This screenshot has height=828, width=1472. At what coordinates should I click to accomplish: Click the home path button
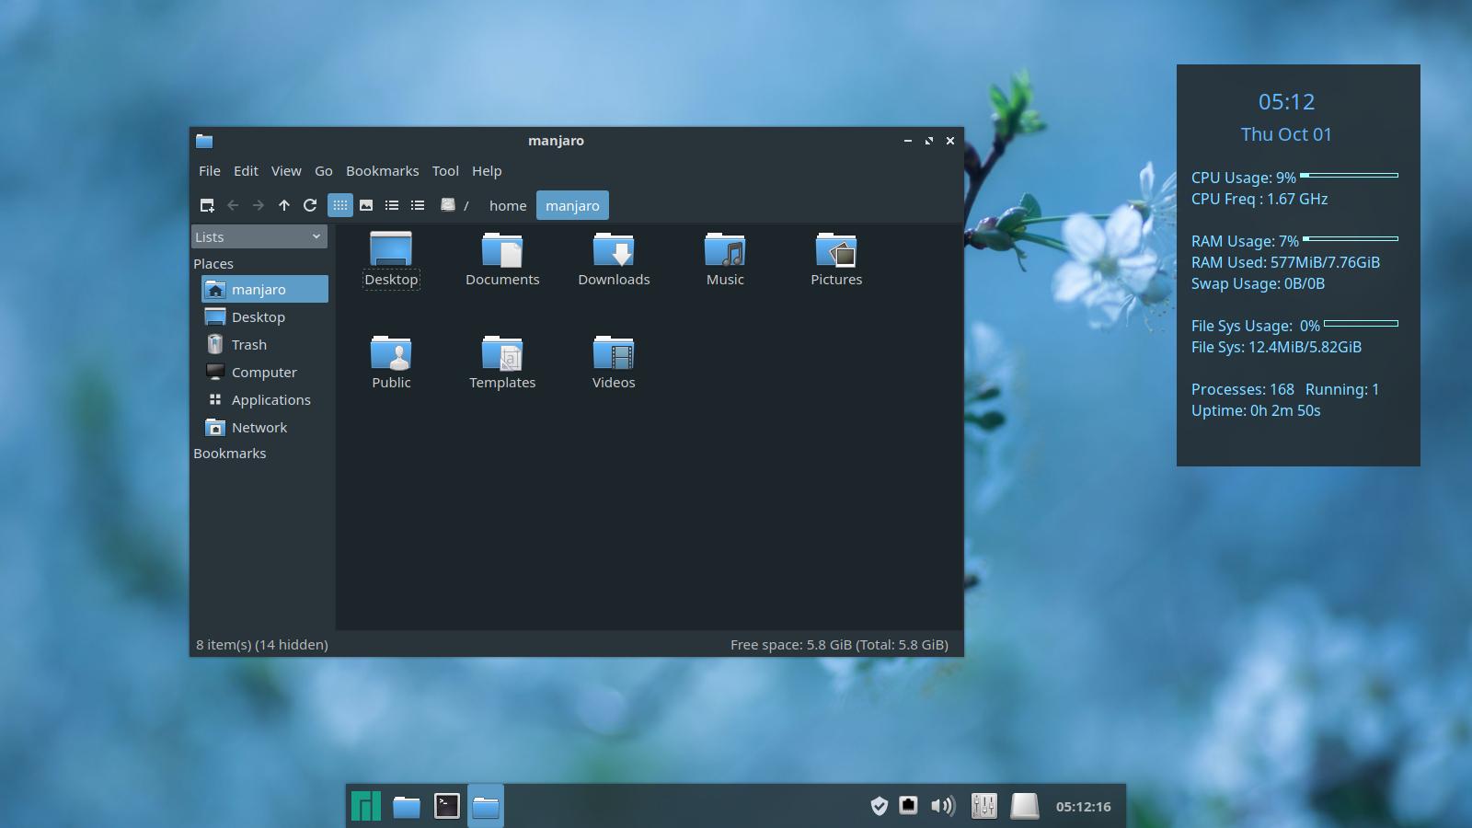508,205
